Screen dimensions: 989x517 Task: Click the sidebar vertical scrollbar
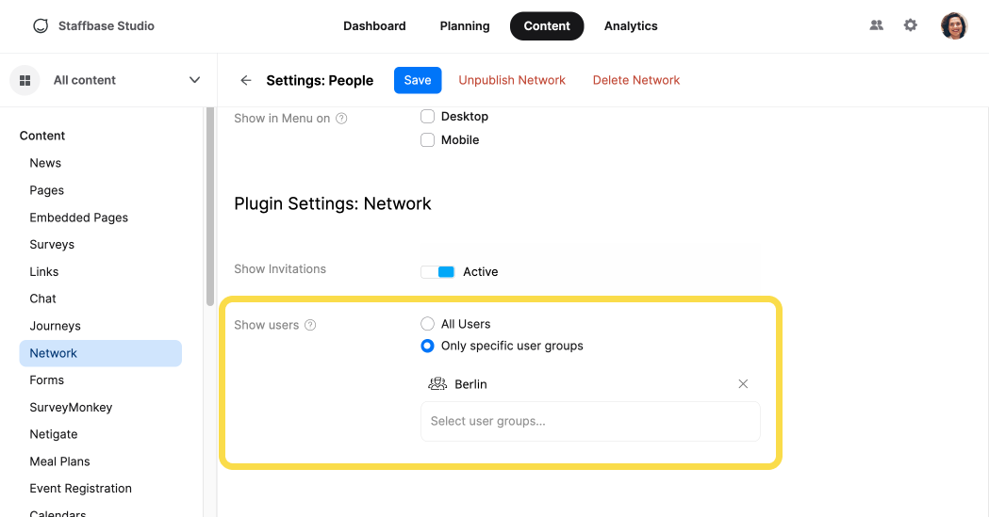[210, 206]
